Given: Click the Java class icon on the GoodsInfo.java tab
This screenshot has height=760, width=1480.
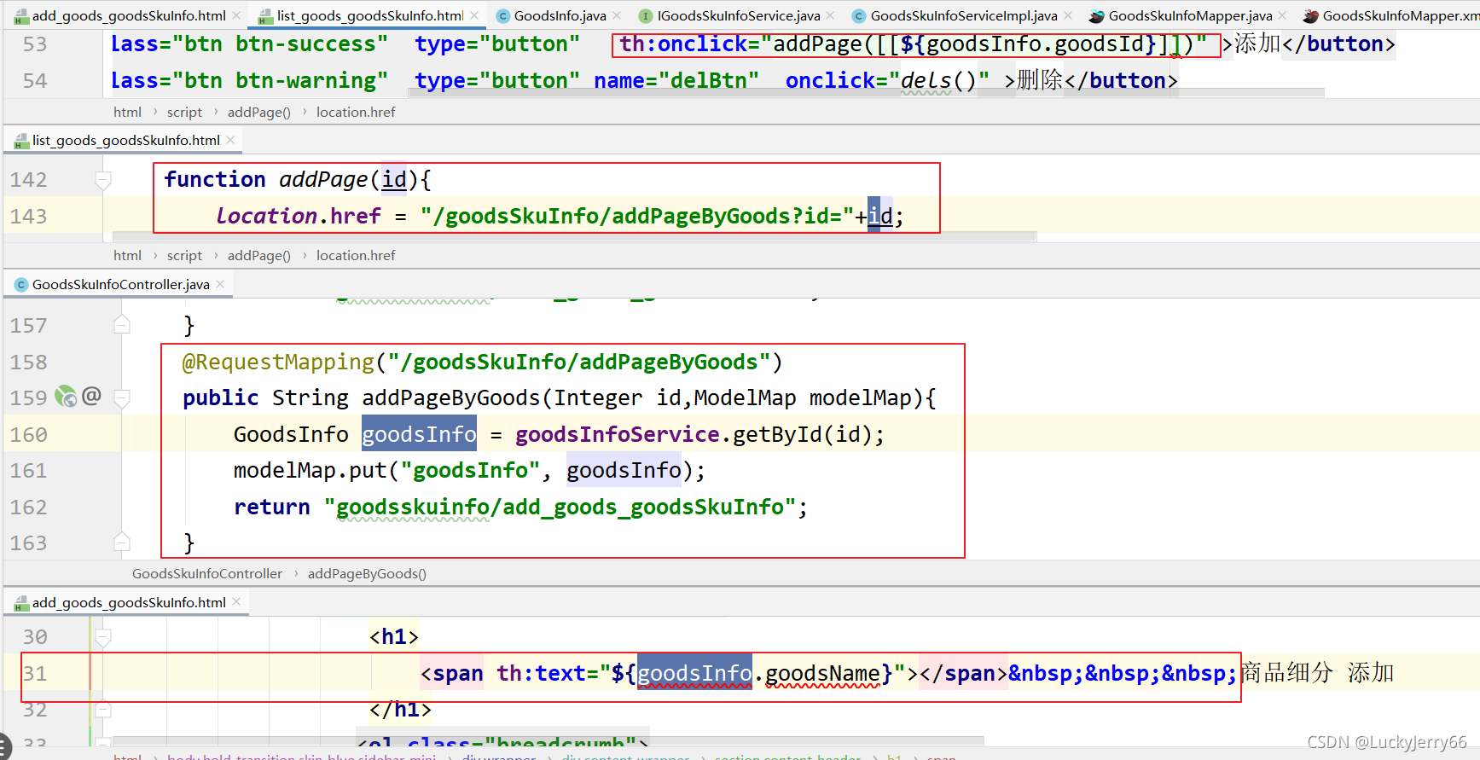Looking at the screenshot, I should (x=503, y=16).
